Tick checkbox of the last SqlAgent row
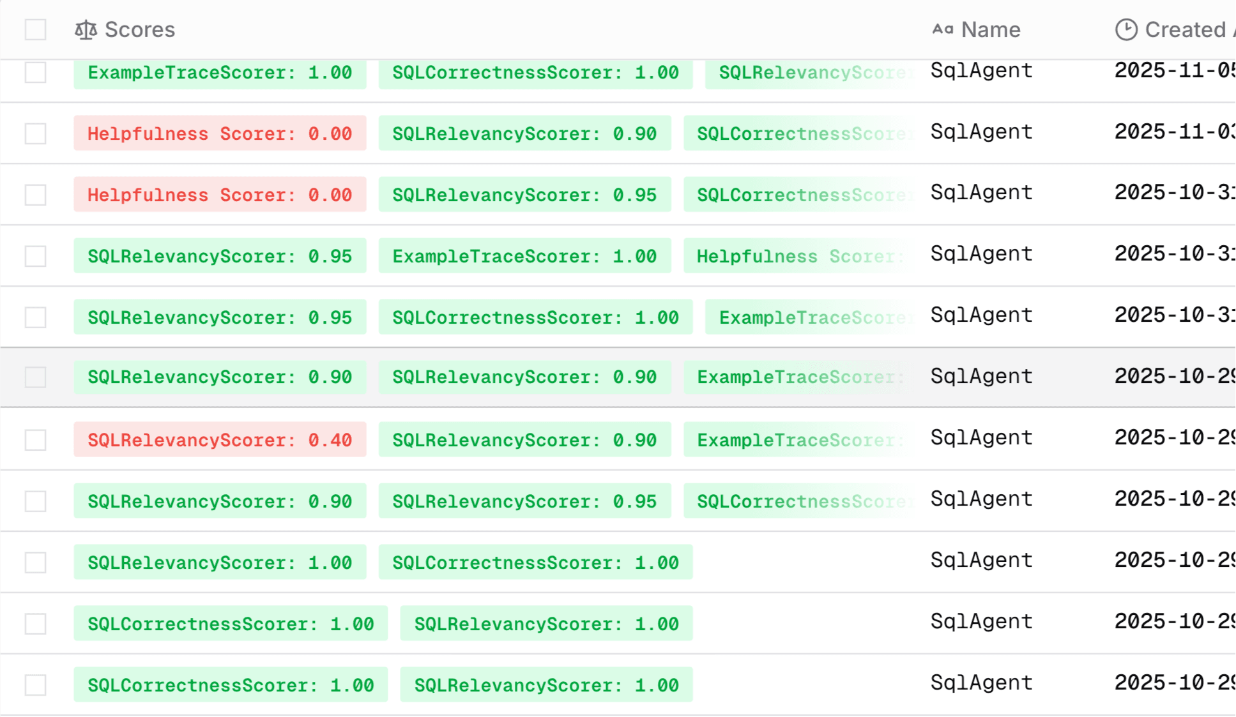 36,685
